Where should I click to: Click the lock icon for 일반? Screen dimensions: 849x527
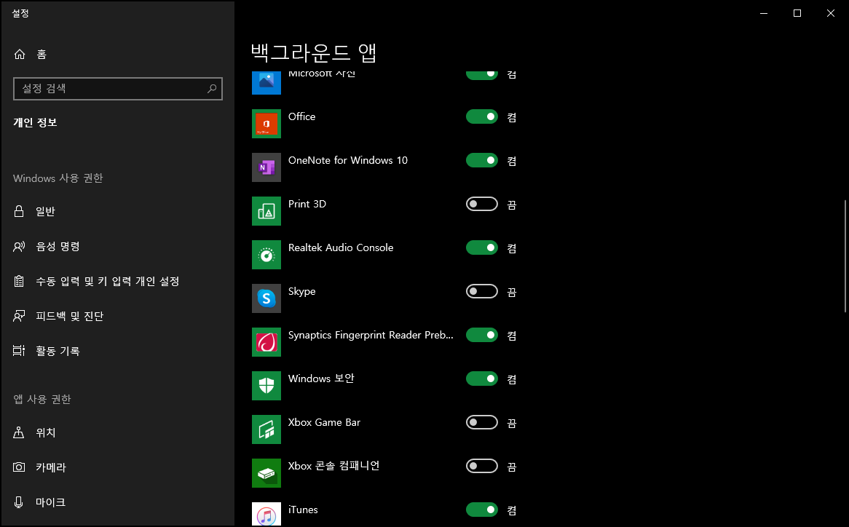[19, 211]
